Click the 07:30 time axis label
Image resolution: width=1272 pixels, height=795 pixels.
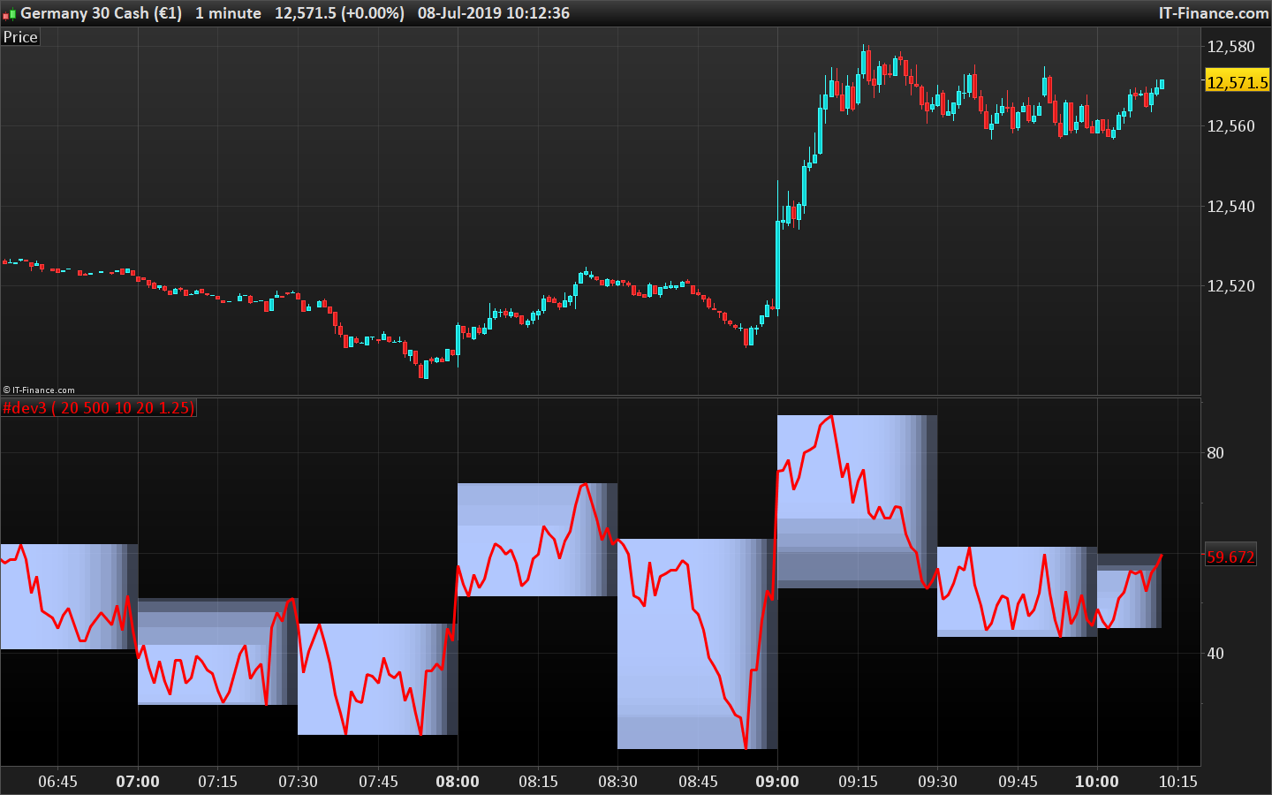(298, 782)
